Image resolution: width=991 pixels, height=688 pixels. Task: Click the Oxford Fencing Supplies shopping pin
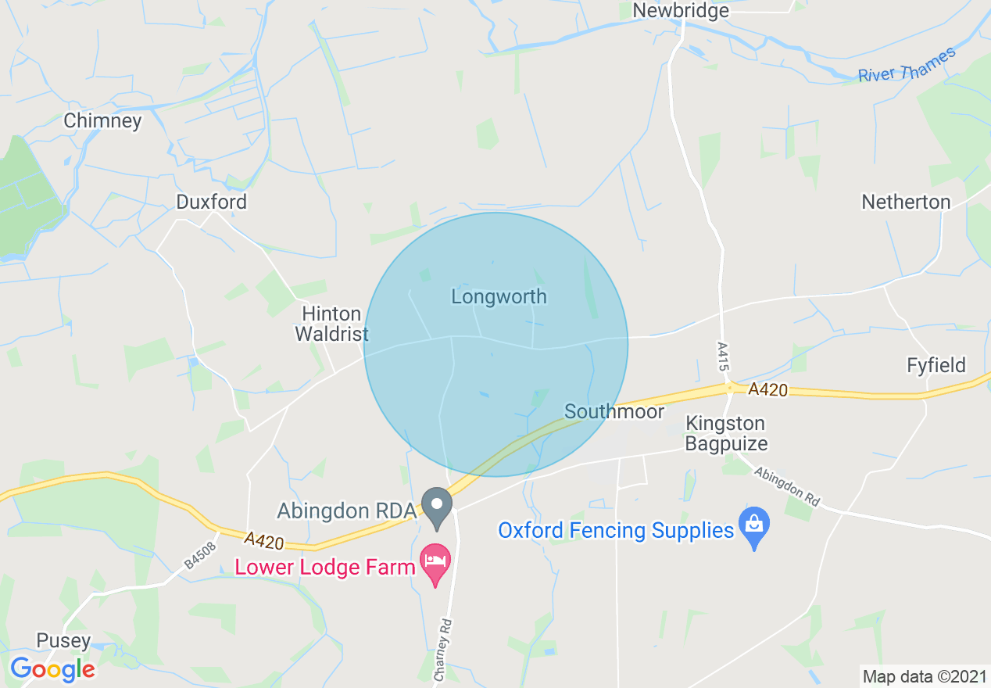754,529
